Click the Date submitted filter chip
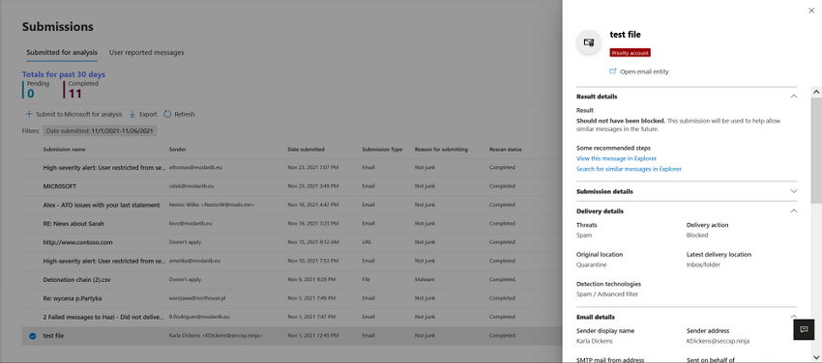The width and height of the screenshot is (822, 363). pyautogui.click(x=100, y=130)
